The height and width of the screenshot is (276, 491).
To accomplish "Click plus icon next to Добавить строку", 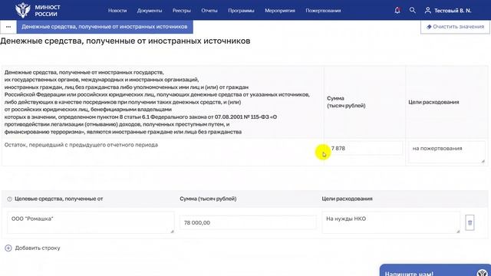I will (x=8, y=248).
